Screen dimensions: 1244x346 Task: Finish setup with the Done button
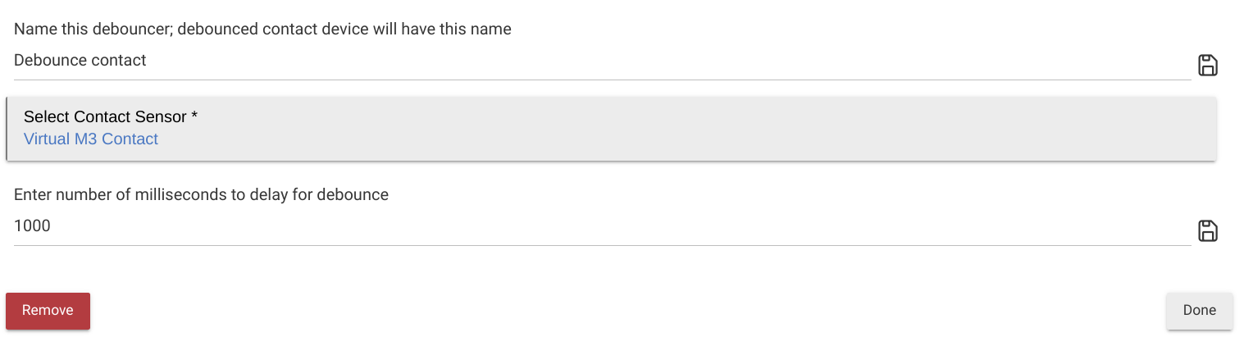(x=1199, y=311)
